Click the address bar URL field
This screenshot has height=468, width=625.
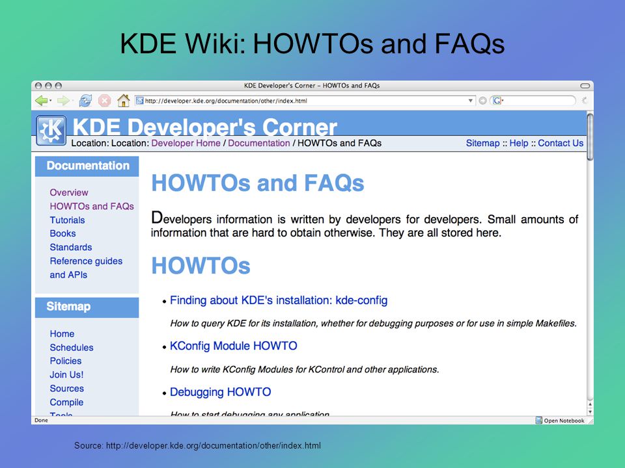(x=305, y=101)
